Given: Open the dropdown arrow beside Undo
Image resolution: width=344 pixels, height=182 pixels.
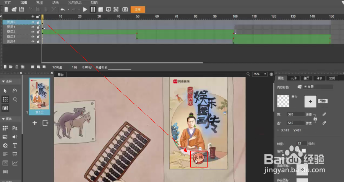Looking at the screenshot, I should tap(68, 10).
